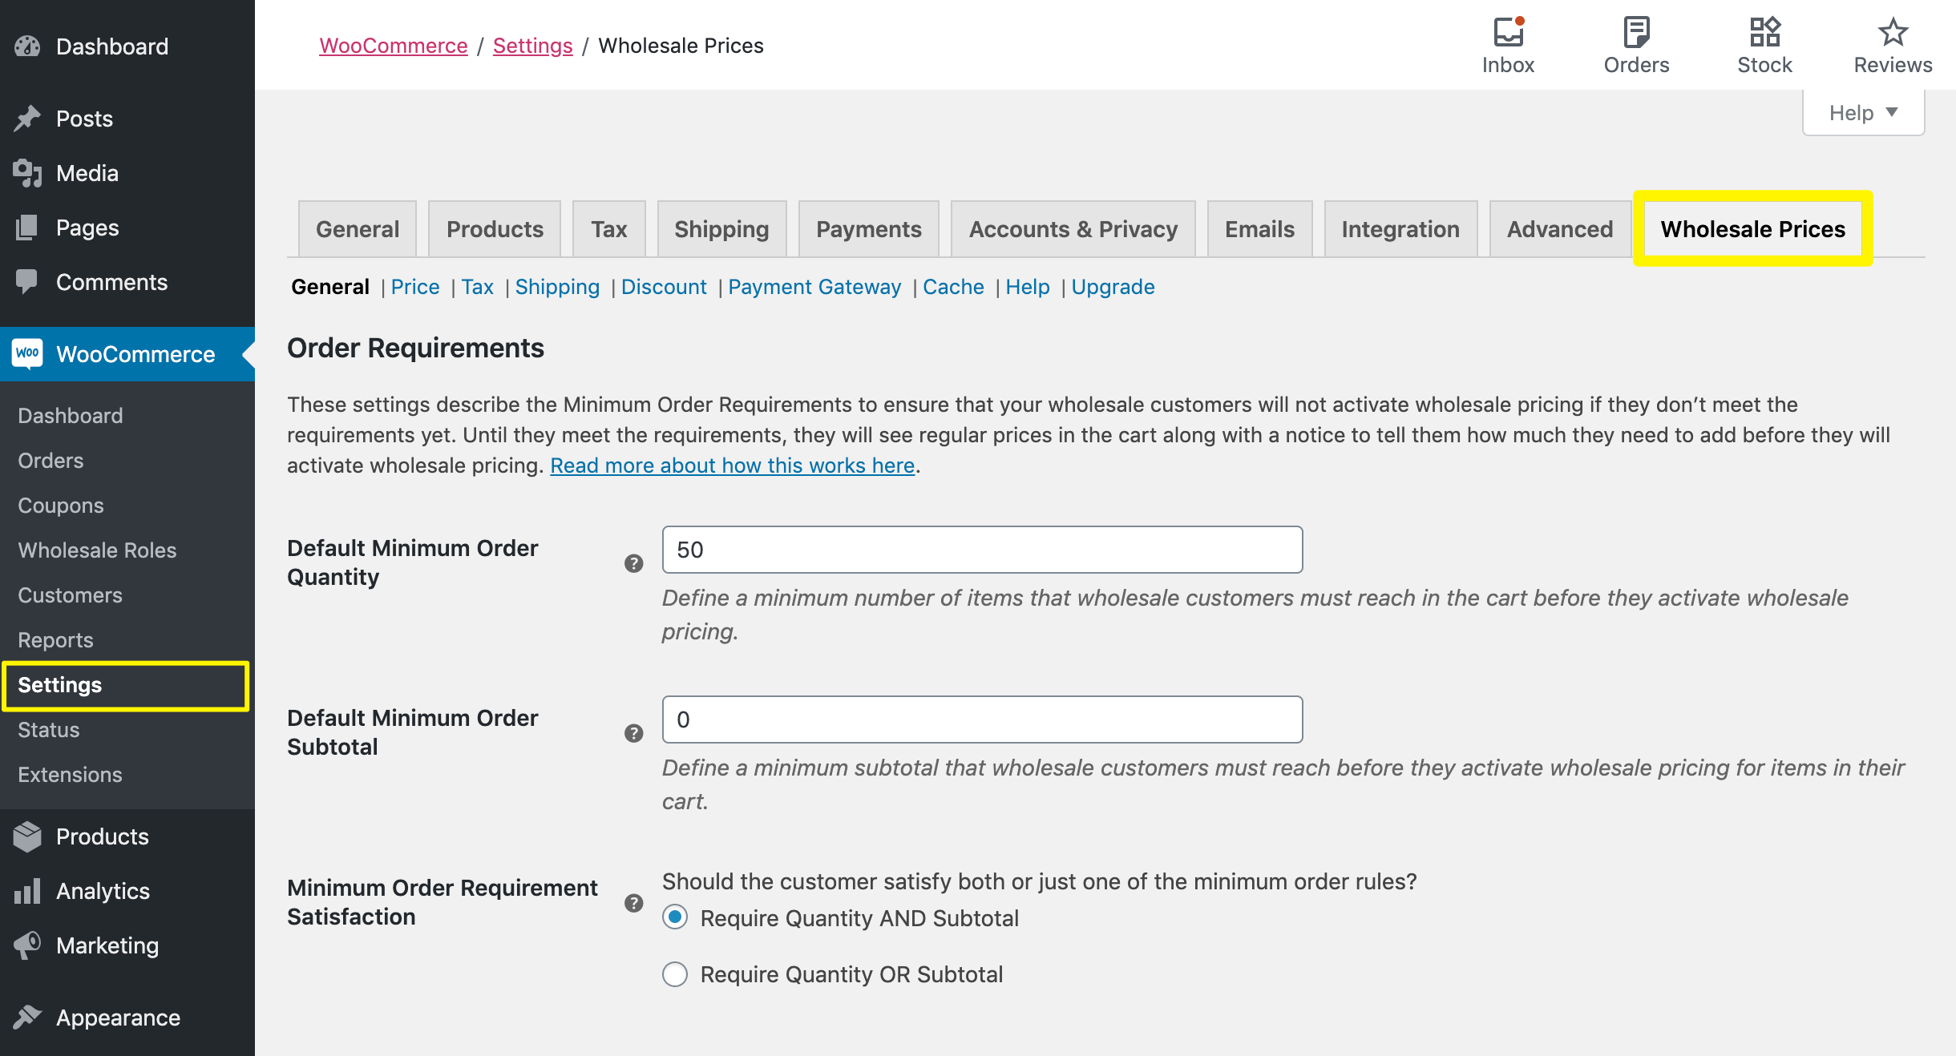Screen dimensions: 1956x1056
Task: Go to the Price sub-section link
Action: tap(415, 287)
